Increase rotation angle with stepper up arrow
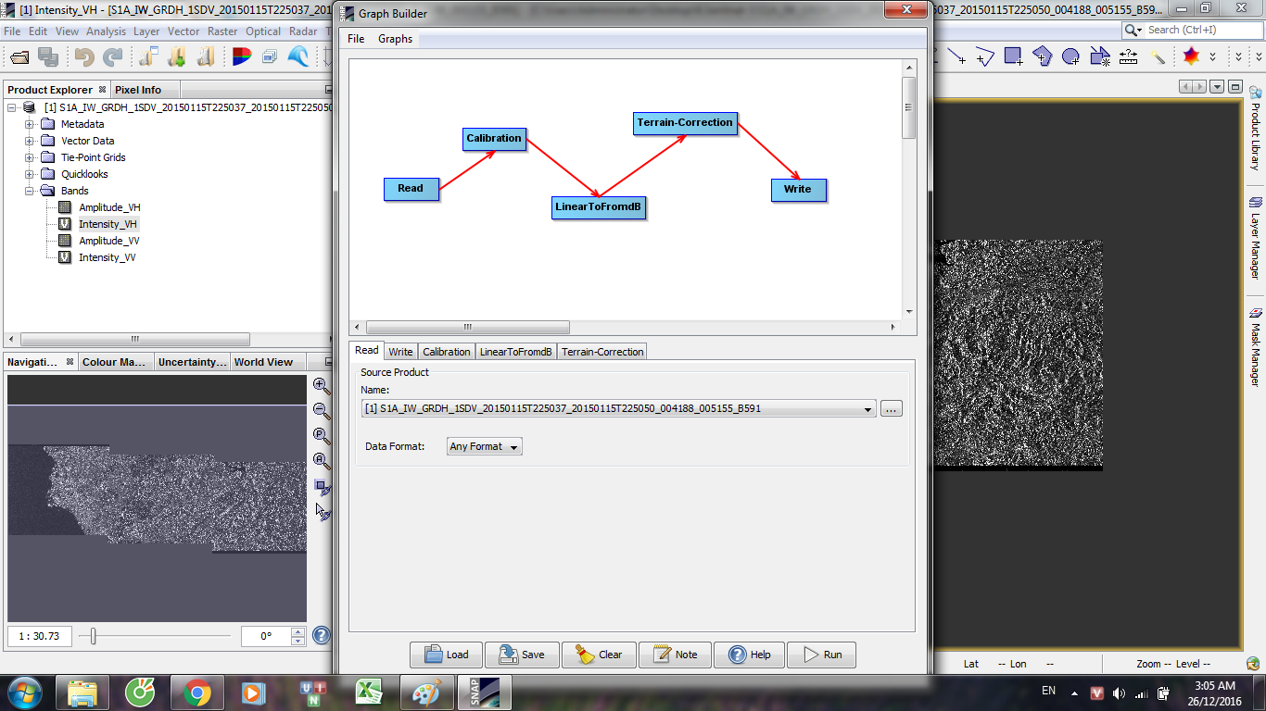This screenshot has height=711, width=1266. click(298, 632)
